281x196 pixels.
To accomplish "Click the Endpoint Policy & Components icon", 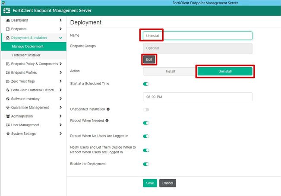I will tap(8, 64).
